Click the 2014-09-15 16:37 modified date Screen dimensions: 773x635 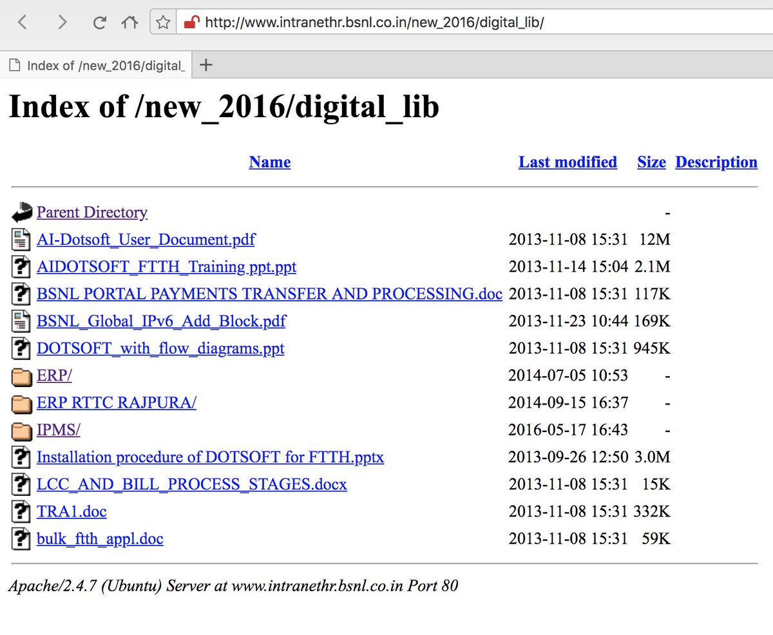coord(568,403)
